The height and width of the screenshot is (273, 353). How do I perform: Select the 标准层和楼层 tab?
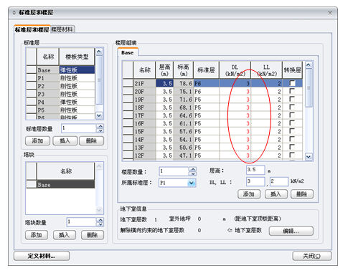(32, 29)
